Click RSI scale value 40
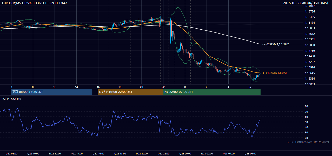332x156 pixels. click(x=306, y=127)
